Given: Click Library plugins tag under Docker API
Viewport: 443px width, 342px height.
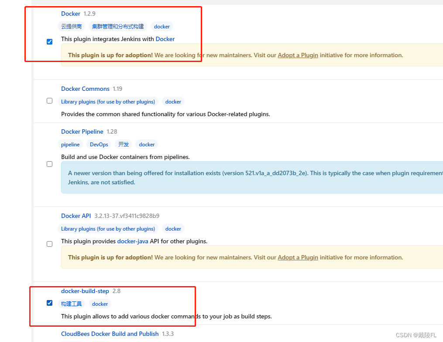Looking at the screenshot, I should pos(108,229).
